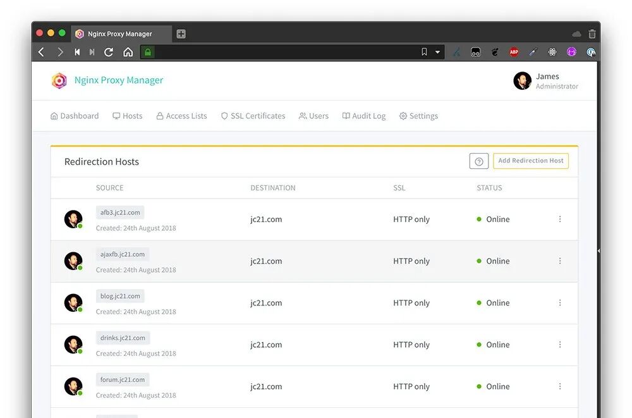Go to browser home page
The image size is (632, 418).
coord(128,52)
